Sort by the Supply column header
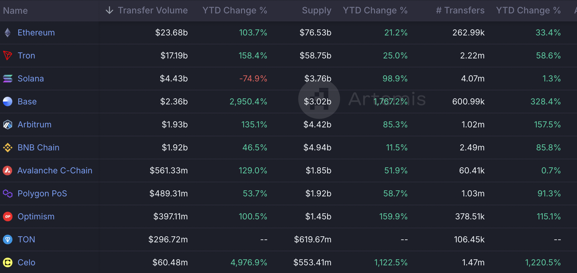The image size is (577, 273). [x=316, y=11]
